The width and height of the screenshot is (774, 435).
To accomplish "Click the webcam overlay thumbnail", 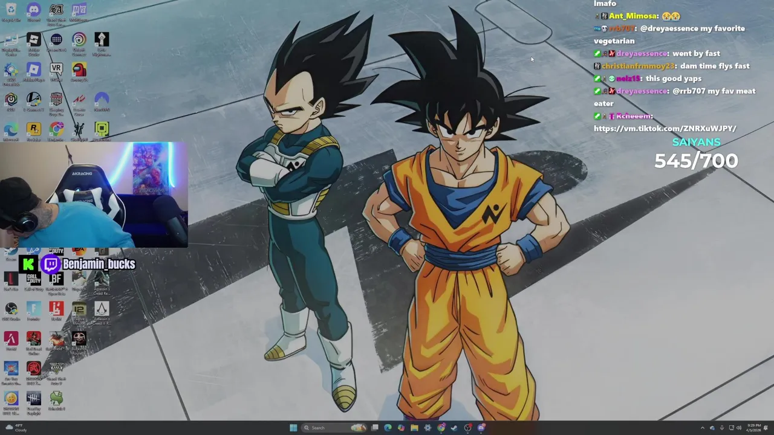I will [x=94, y=195].
